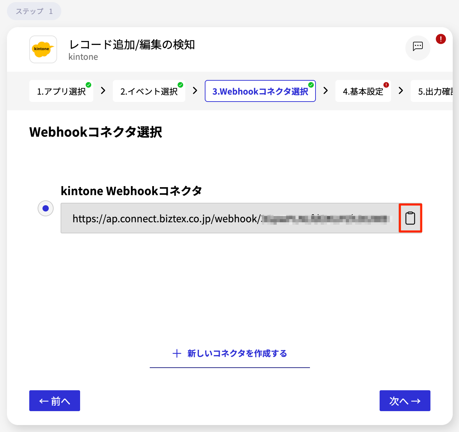Screen dimensions: 459x432
Task: Click the red notification badge top right
Action: pyautogui.click(x=440, y=39)
